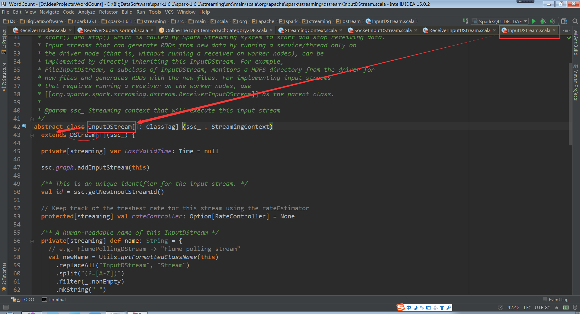This screenshot has width=580, height=314.
Task: Click the Make Project binary arrow icon
Action: pos(466,21)
